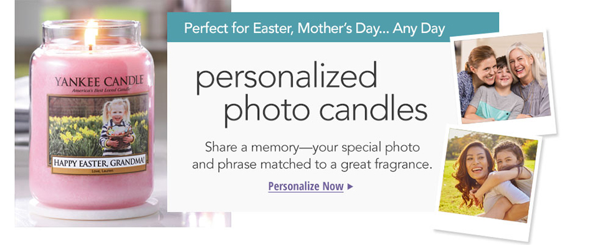Click the personalized photo candles headline
Viewport: 598px width, 245px height.
311,93
